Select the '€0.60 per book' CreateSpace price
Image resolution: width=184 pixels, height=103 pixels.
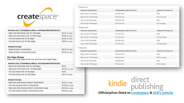[x=67, y=52]
